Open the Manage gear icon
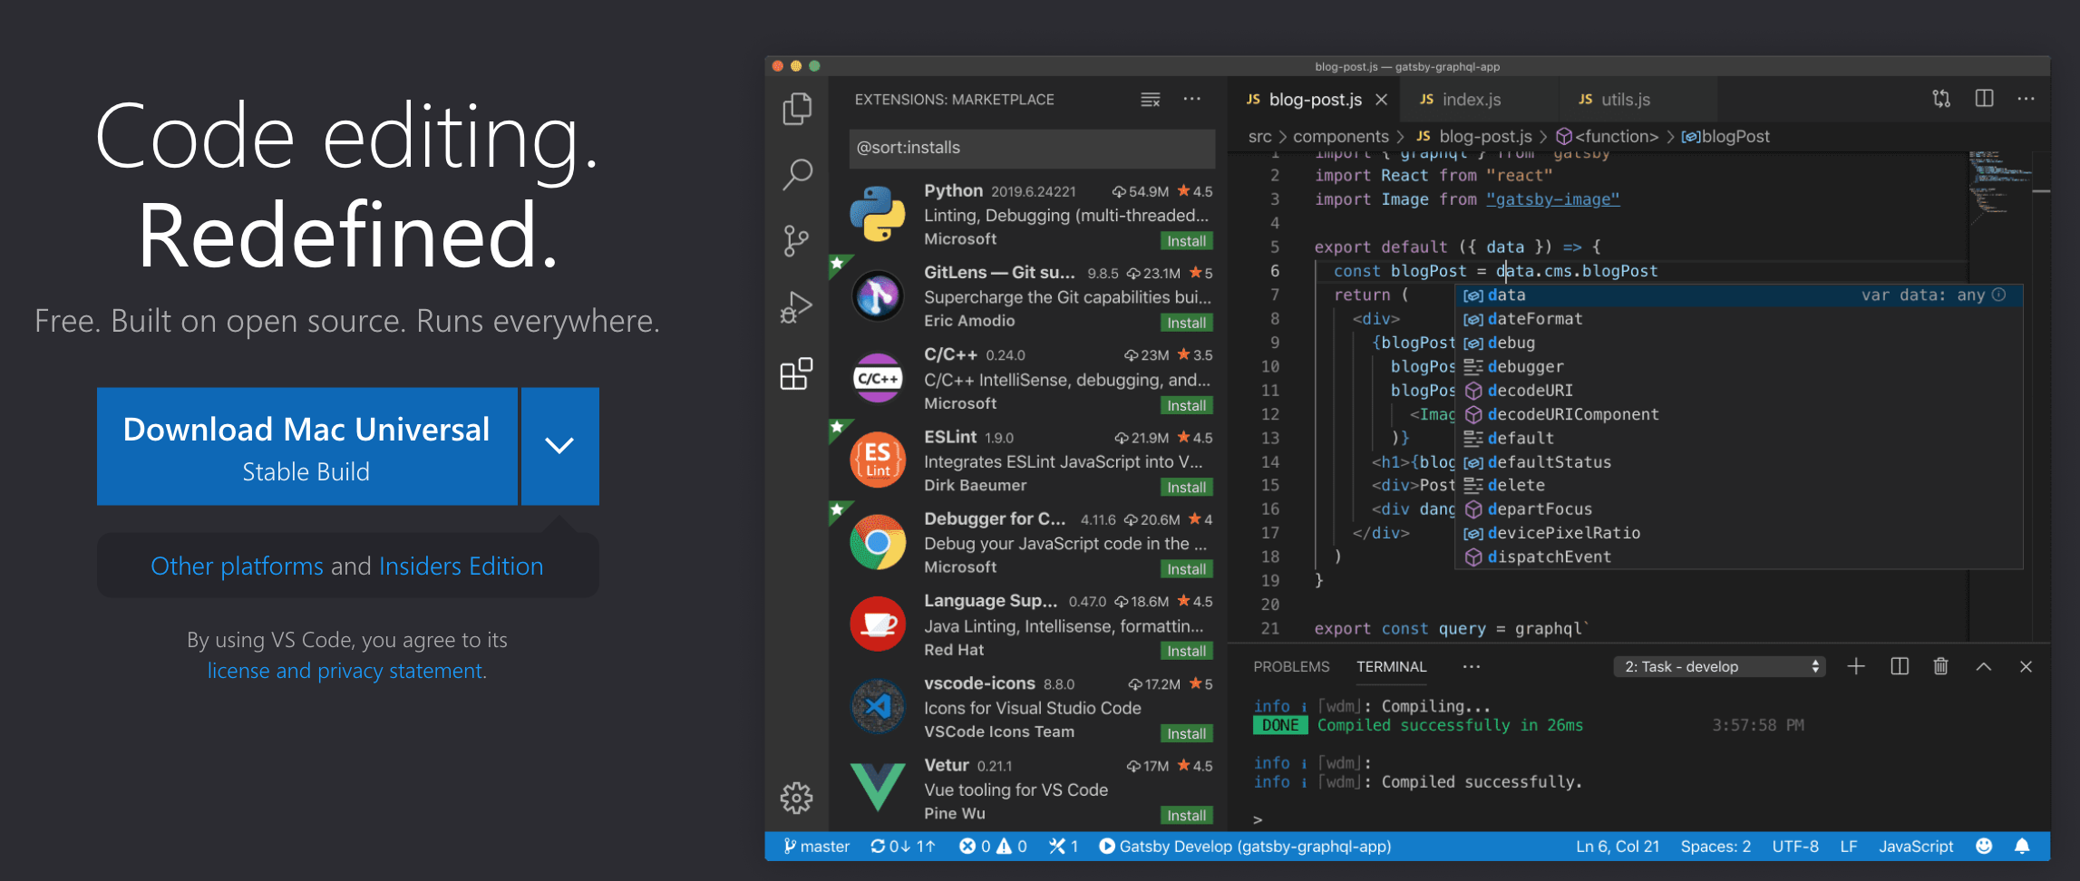The image size is (2080, 881). [796, 798]
